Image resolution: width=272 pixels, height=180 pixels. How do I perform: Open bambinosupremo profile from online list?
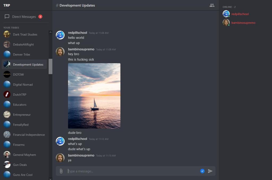pyautogui.click(x=243, y=23)
